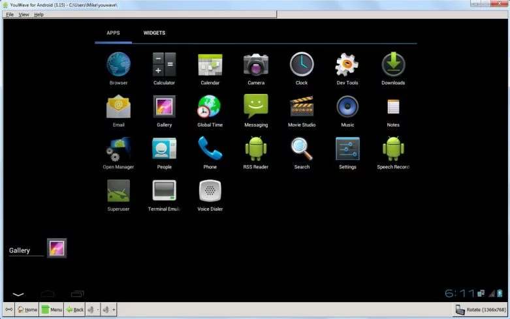Start the Camera app
This screenshot has width=510, height=319.
click(x=256, y=68)
